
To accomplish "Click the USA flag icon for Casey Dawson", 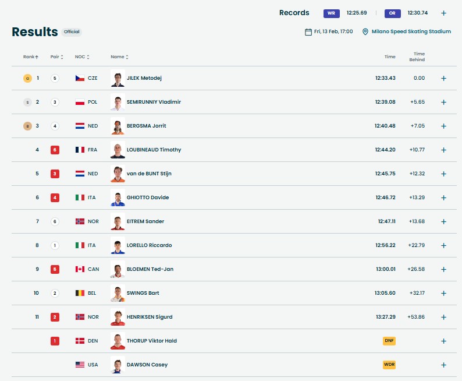I will point(80,365).
